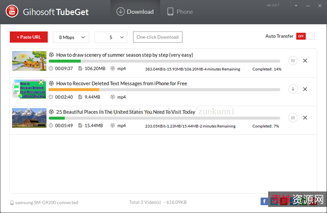
Task: Click the One-click Download button
Action: point(157,37)
